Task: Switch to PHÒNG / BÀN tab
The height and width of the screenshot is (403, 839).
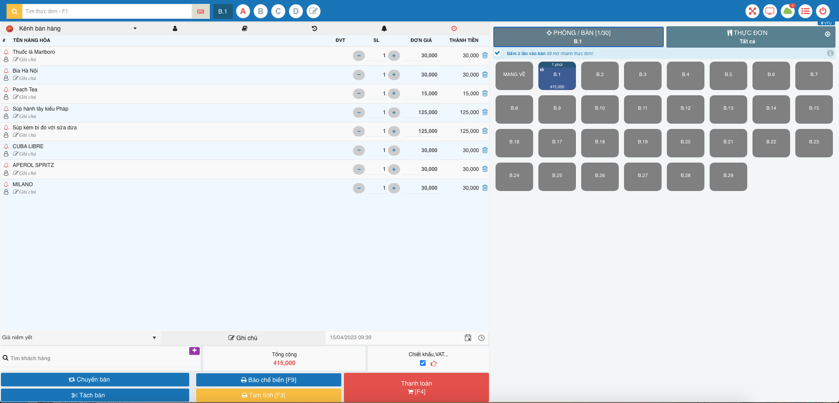Action: click(x=579, y=37)
